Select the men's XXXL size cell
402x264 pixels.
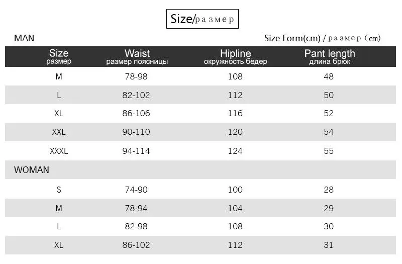coord(59,151)
